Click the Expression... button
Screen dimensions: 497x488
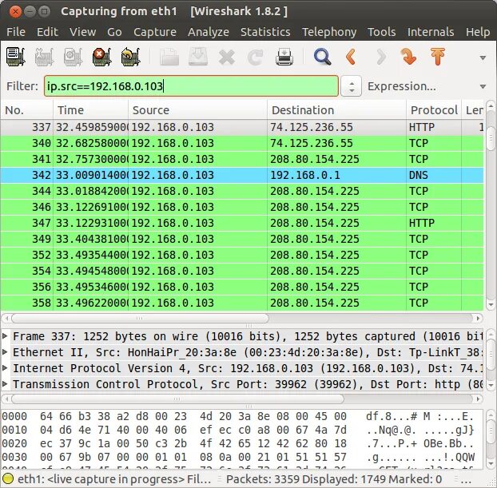tap(402, 86)
